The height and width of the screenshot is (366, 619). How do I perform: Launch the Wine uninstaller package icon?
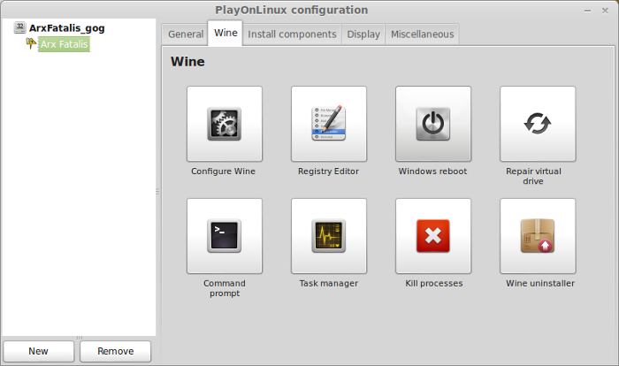538,236
